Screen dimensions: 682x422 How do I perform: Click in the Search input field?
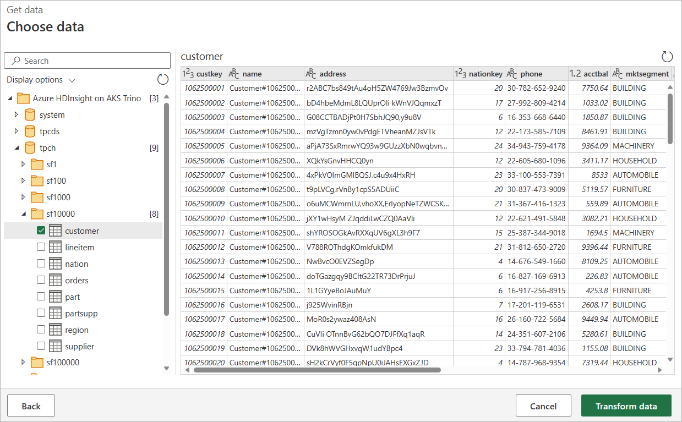(87, 61)
